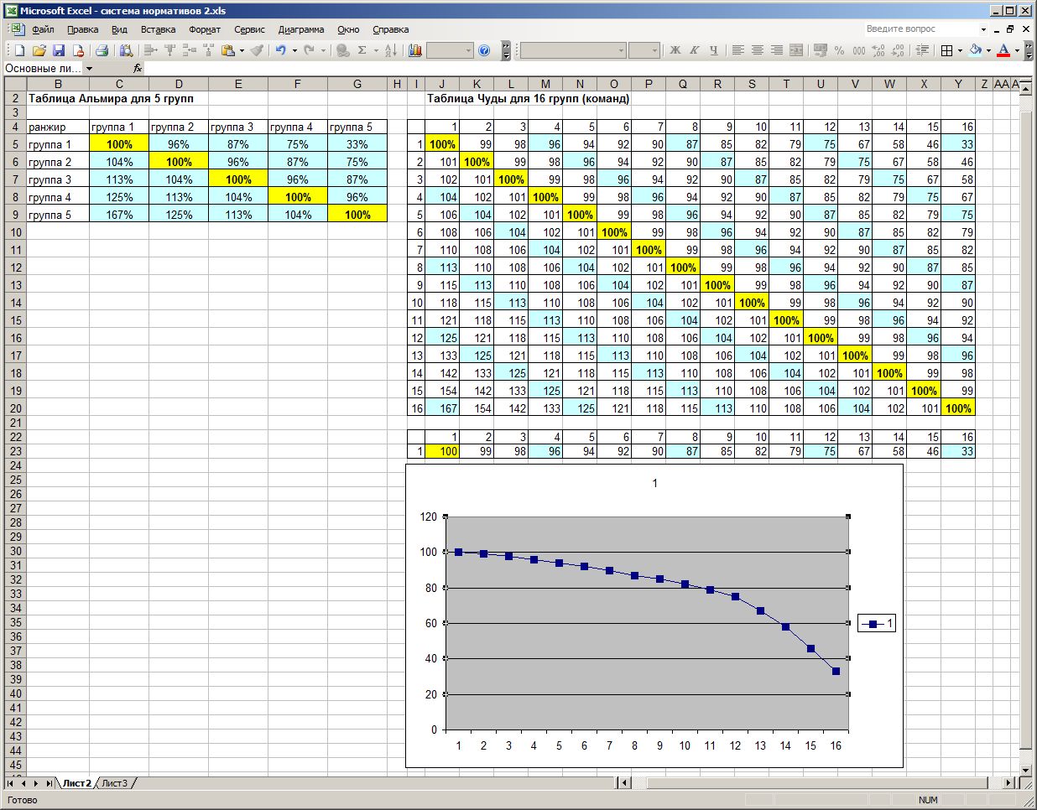
Task: Open Excel Help question mark icon
Action: point(484,50)
